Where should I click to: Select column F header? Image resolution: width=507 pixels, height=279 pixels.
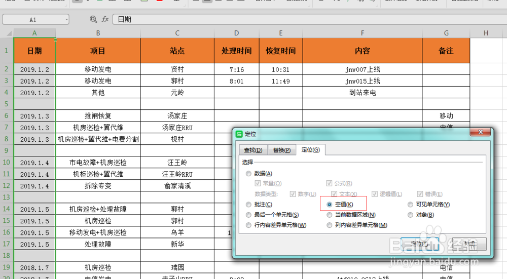pos(363,33)
